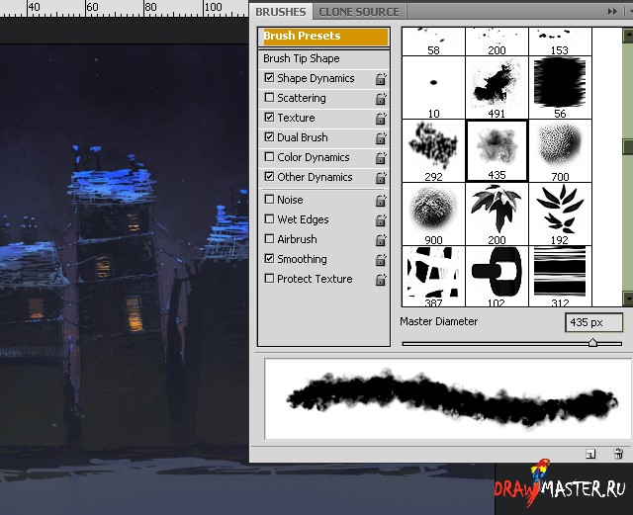633x515 pixels.
Task: Click the lock icon next to Smoothing
Action: point(381,260)
